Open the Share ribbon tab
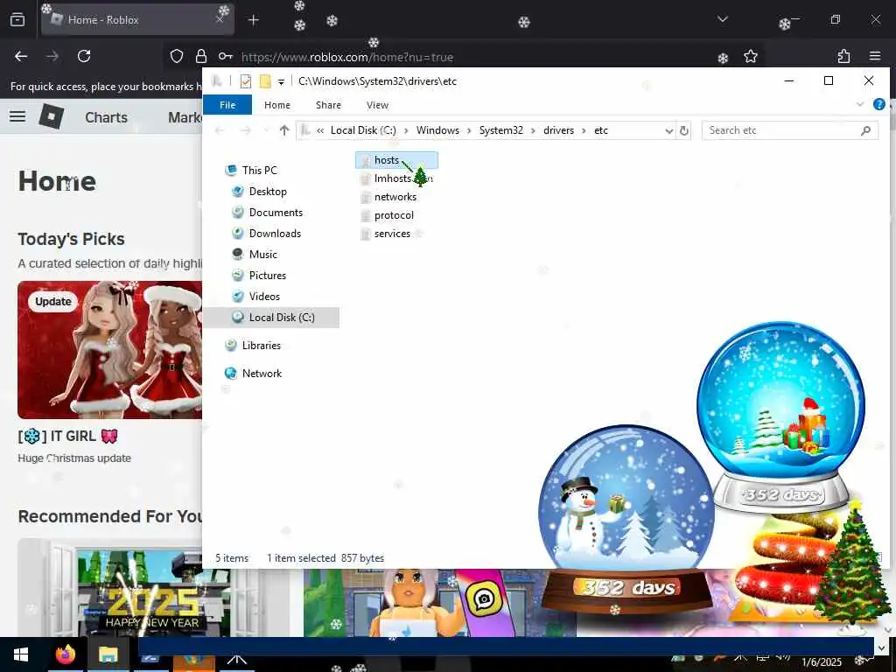The height and width of the screenshot is (672, 896). pos(329,105)
